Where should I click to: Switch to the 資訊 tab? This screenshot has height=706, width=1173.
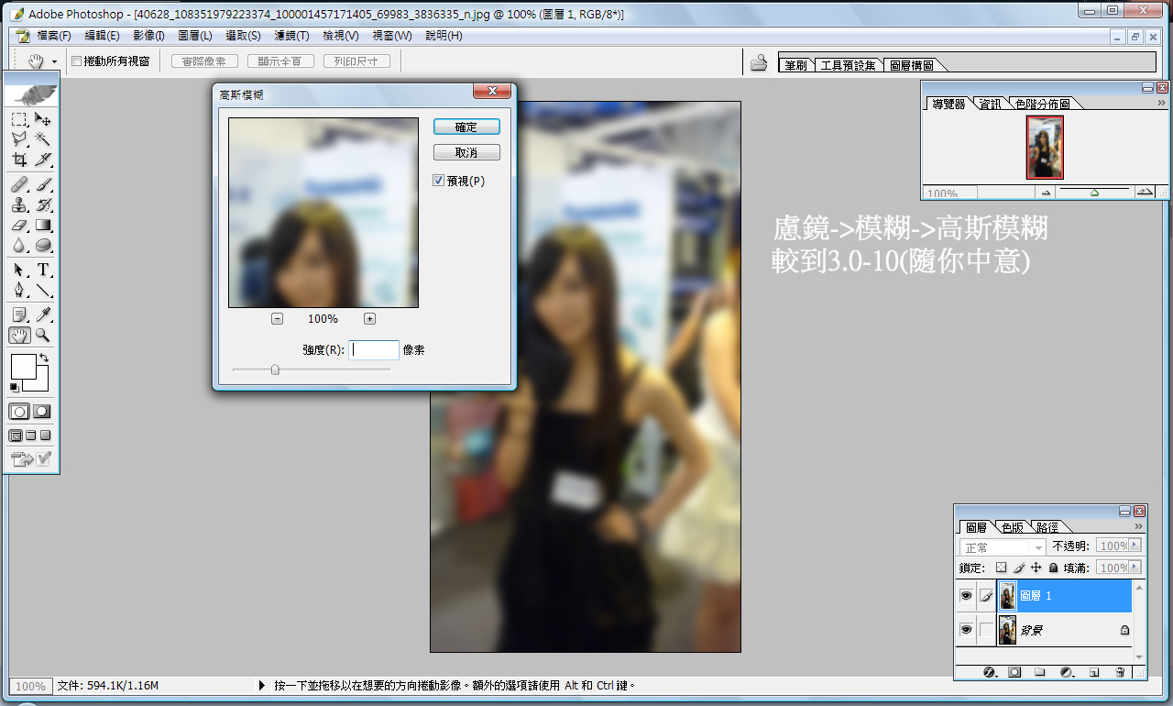coord(991,104)
